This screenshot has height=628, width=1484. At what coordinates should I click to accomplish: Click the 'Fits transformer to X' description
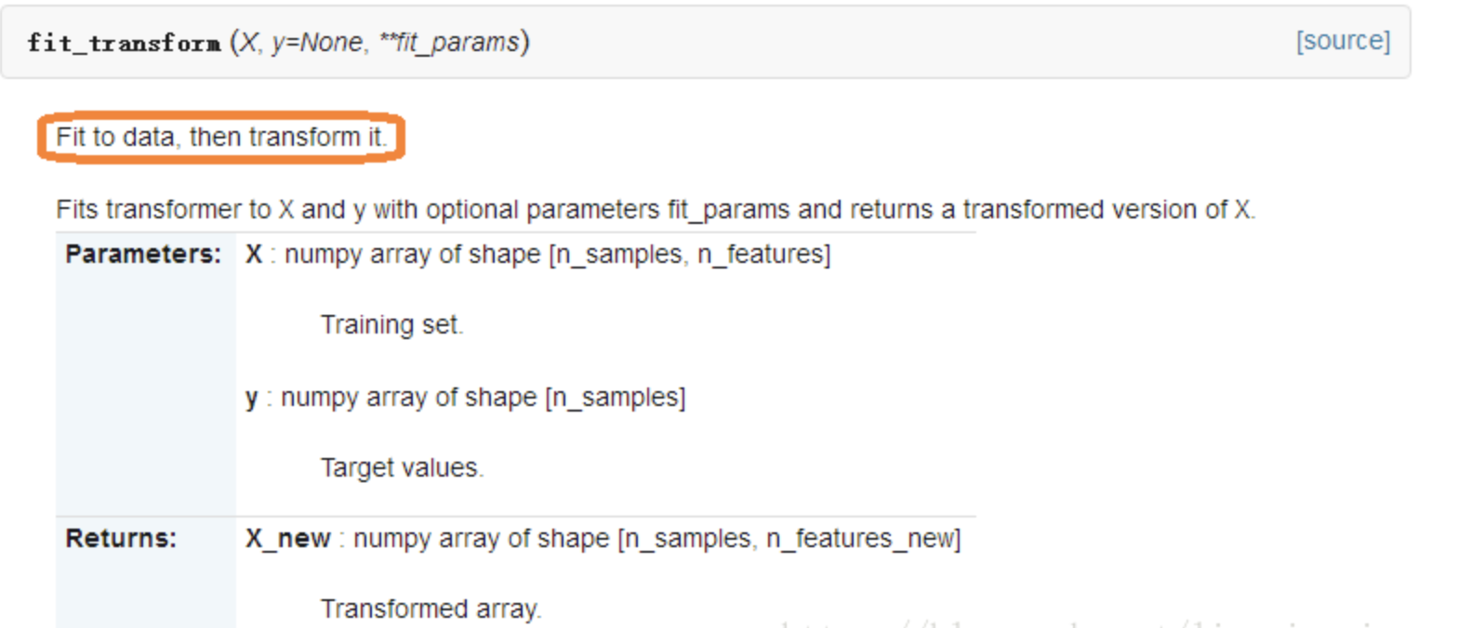tap(656, 210)
